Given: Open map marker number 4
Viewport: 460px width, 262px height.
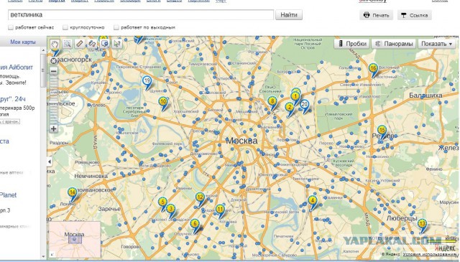Looking at the screenshot, I should [313, 202].
